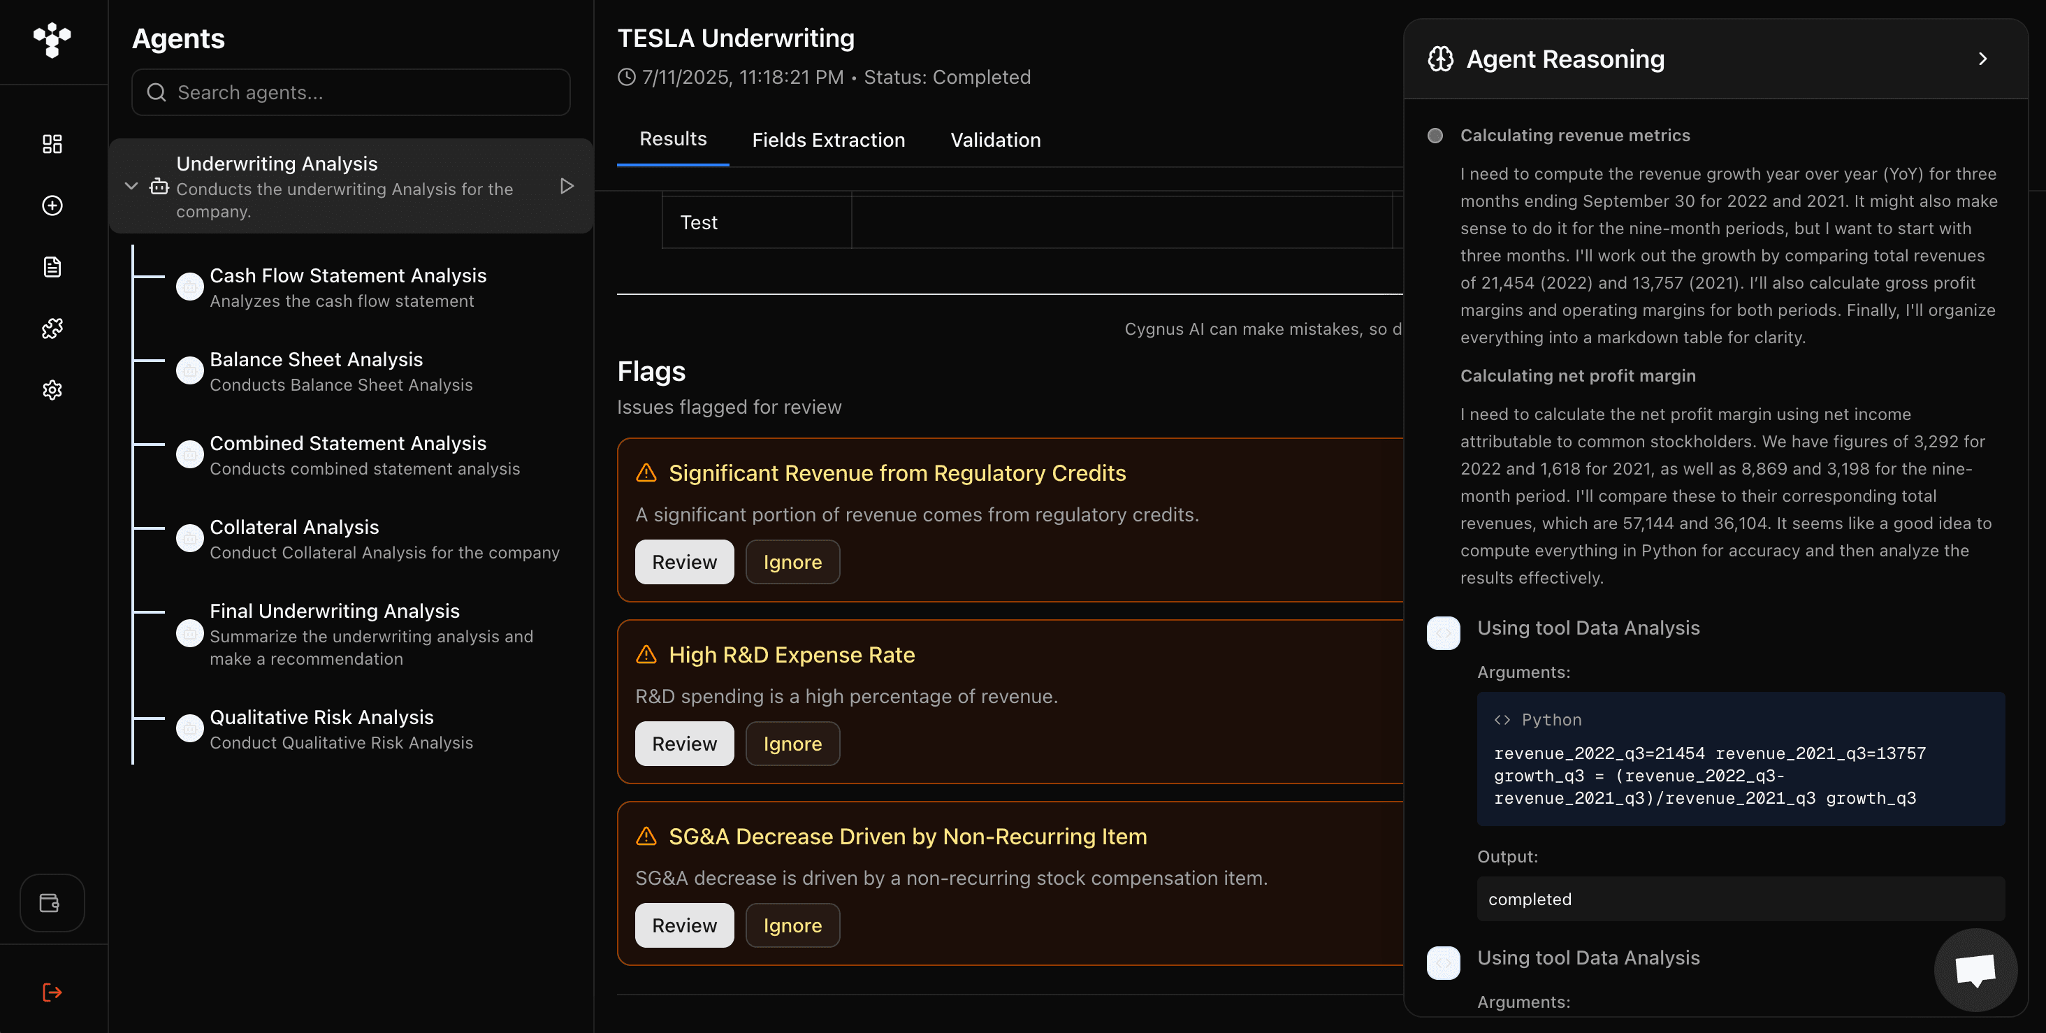
Task: Switch to the Fields Extraction tab
Action: point(827,140)
